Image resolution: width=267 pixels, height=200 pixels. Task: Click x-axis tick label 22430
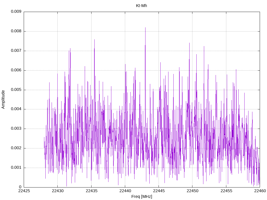(x=58, y=191)
